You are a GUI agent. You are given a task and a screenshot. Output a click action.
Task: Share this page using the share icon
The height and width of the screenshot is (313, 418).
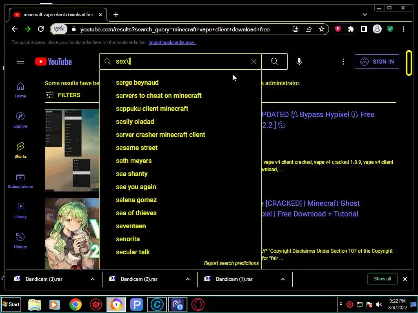tap(309, 29)
